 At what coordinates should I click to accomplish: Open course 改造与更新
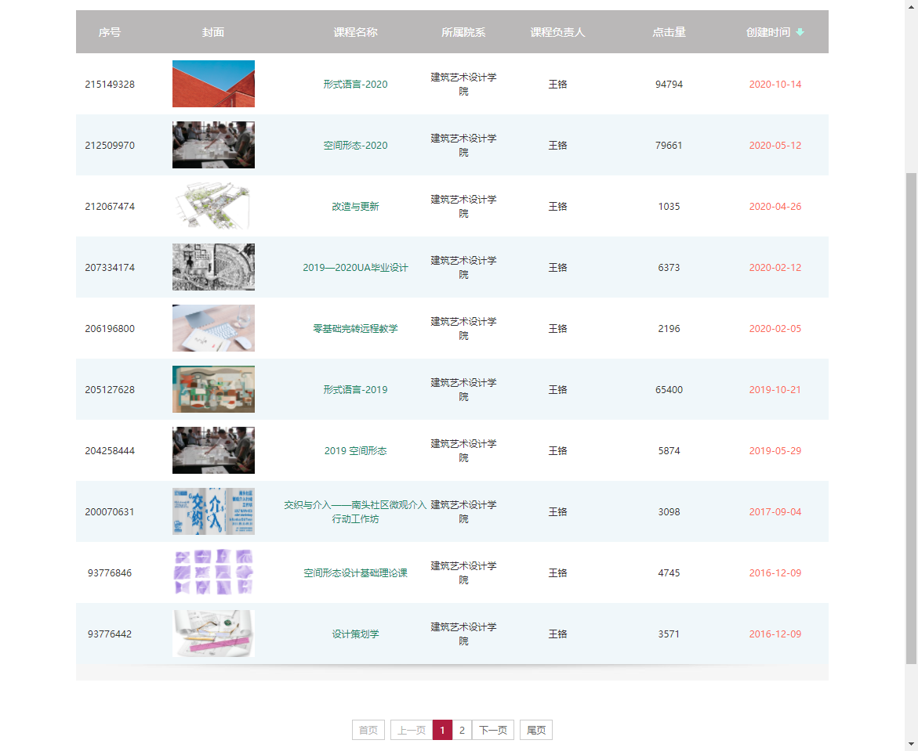tap(355, 207)
